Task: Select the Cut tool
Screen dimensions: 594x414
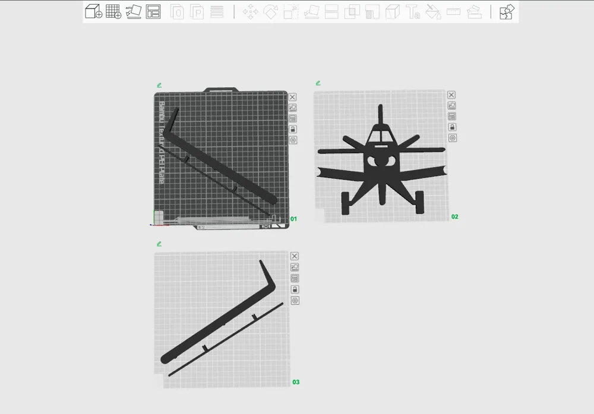Action: [x=331, y=12]
